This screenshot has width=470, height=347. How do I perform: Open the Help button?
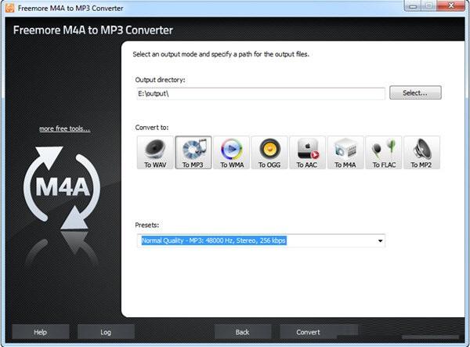(41, 332)
